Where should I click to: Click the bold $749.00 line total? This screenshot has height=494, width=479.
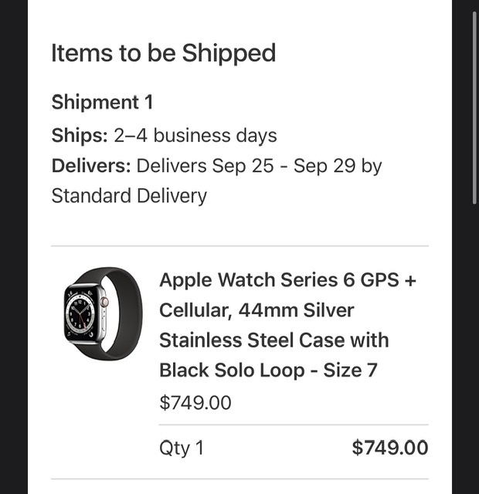389,448
